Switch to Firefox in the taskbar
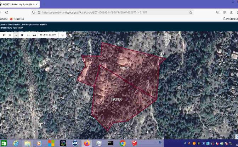Image resolution: width=238 pixels, height=147 pixels. [87, 143]
